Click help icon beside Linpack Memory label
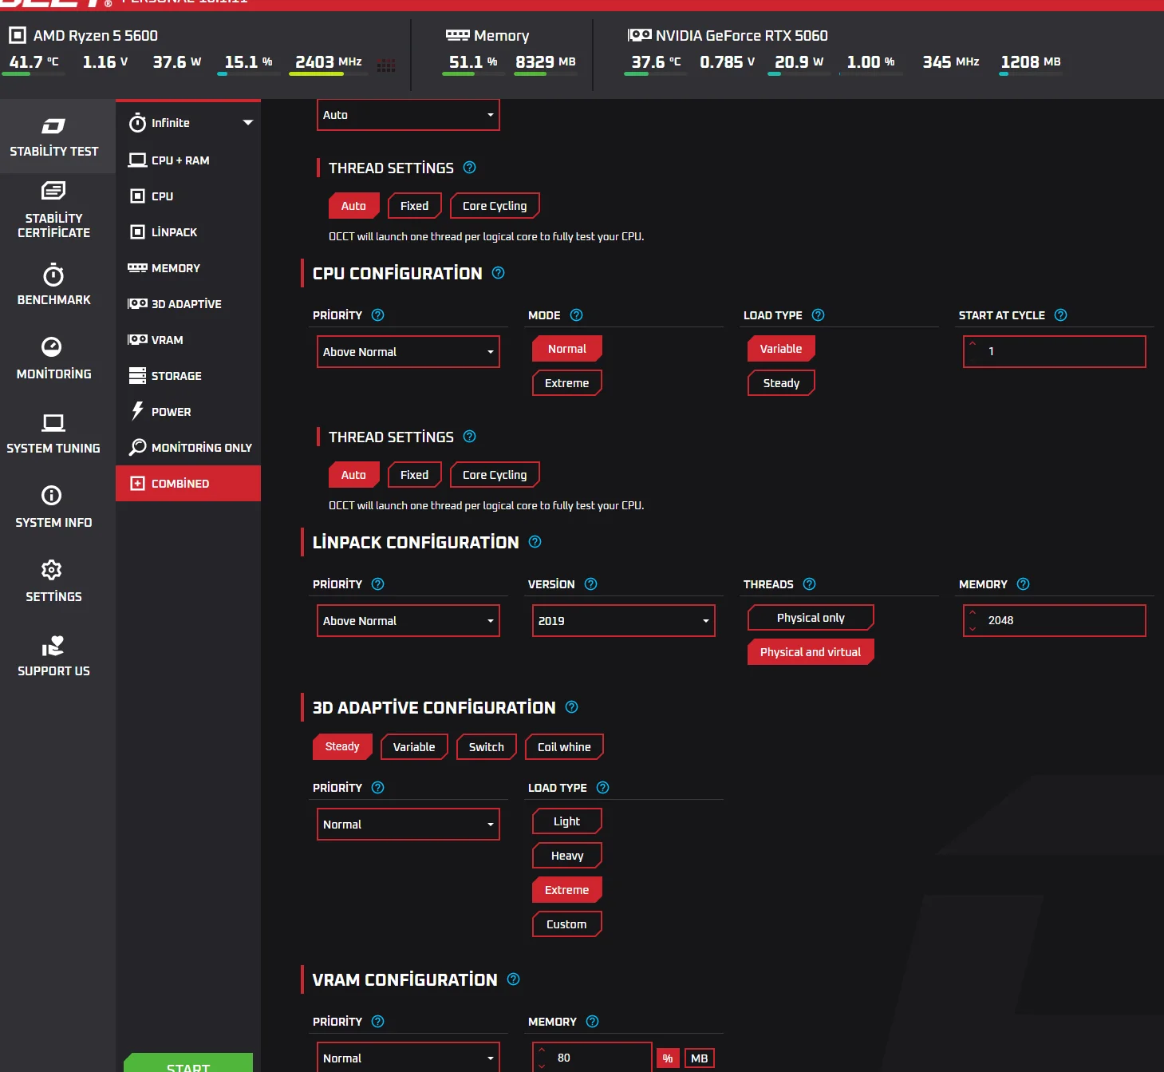The width and height of the screenshot is (1164, 1072). click(x=1024, y=584)
